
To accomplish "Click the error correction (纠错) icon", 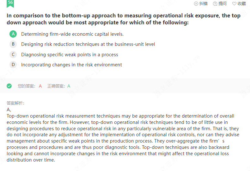I will (x=196, y=3).
